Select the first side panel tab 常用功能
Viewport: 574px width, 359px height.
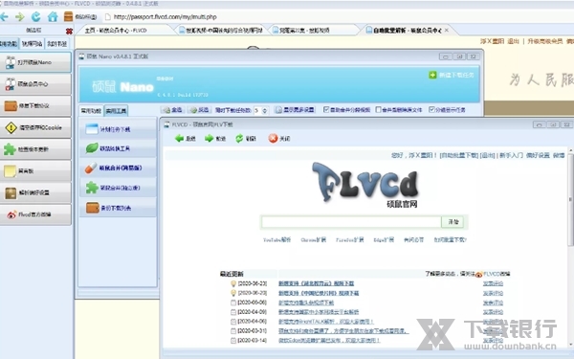(9, 44)
